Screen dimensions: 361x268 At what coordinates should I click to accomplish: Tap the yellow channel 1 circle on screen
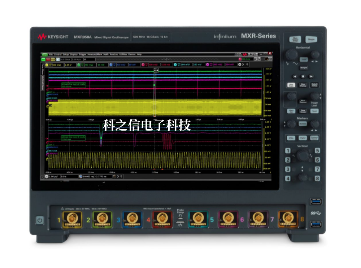pos(47,65)
